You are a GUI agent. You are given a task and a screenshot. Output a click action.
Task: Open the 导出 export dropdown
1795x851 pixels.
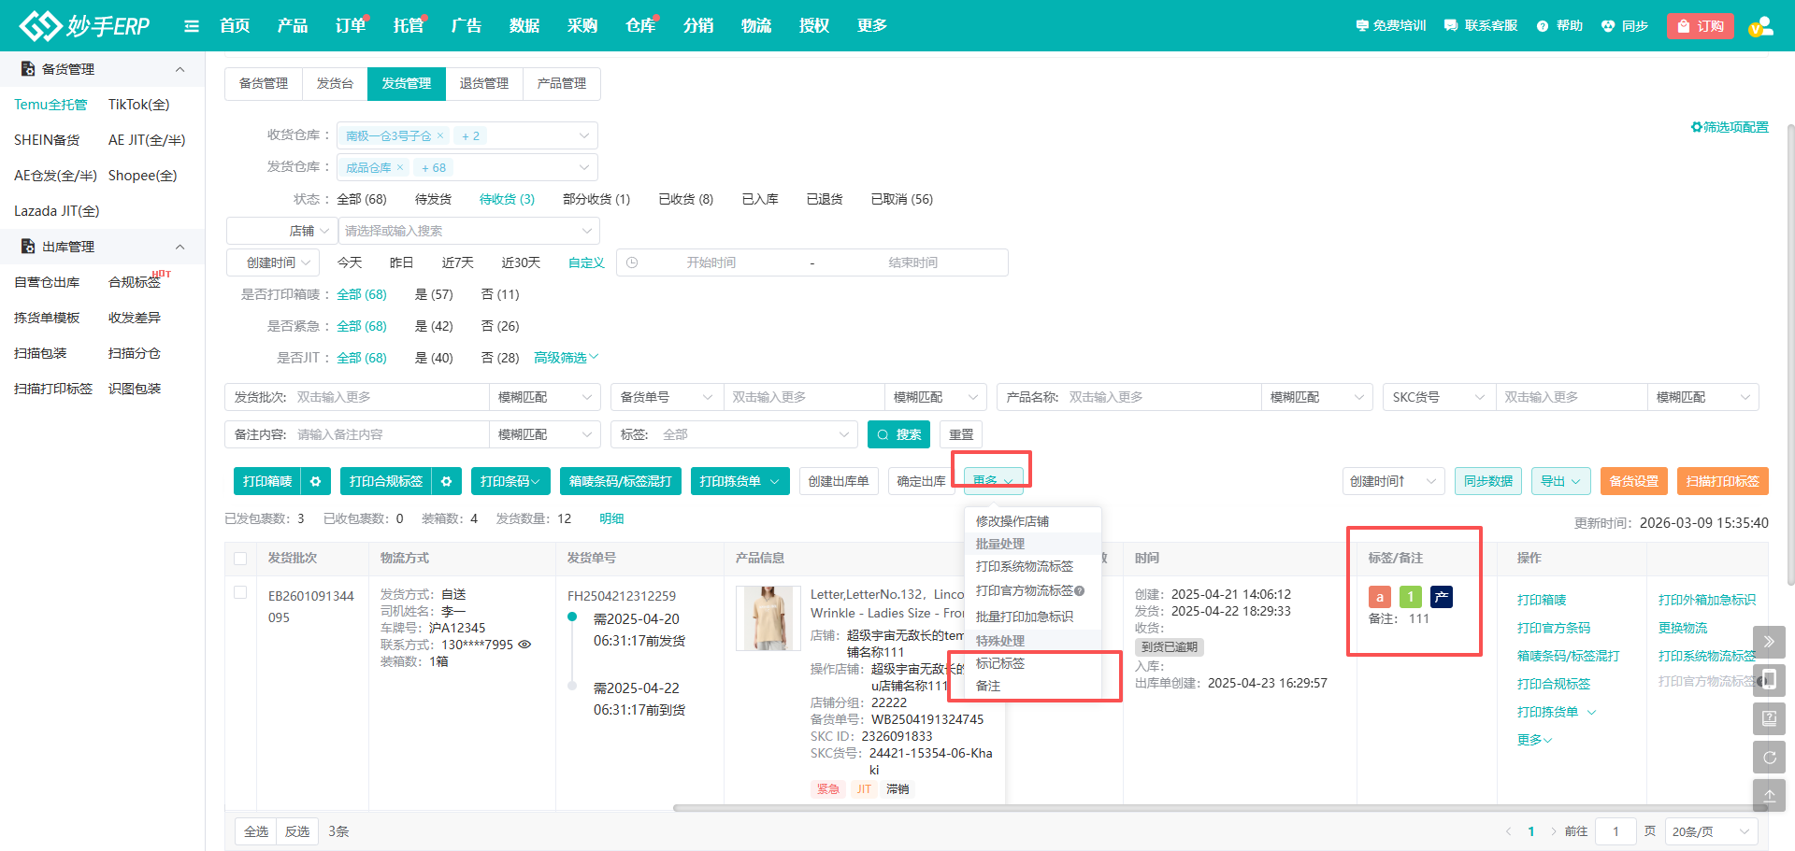pyautogui.click(x=1559, y=481)
